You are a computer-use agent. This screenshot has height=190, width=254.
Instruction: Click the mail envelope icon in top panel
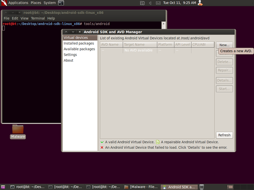[158, 3]
